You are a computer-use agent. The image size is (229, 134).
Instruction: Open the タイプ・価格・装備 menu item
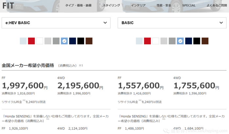78,6
